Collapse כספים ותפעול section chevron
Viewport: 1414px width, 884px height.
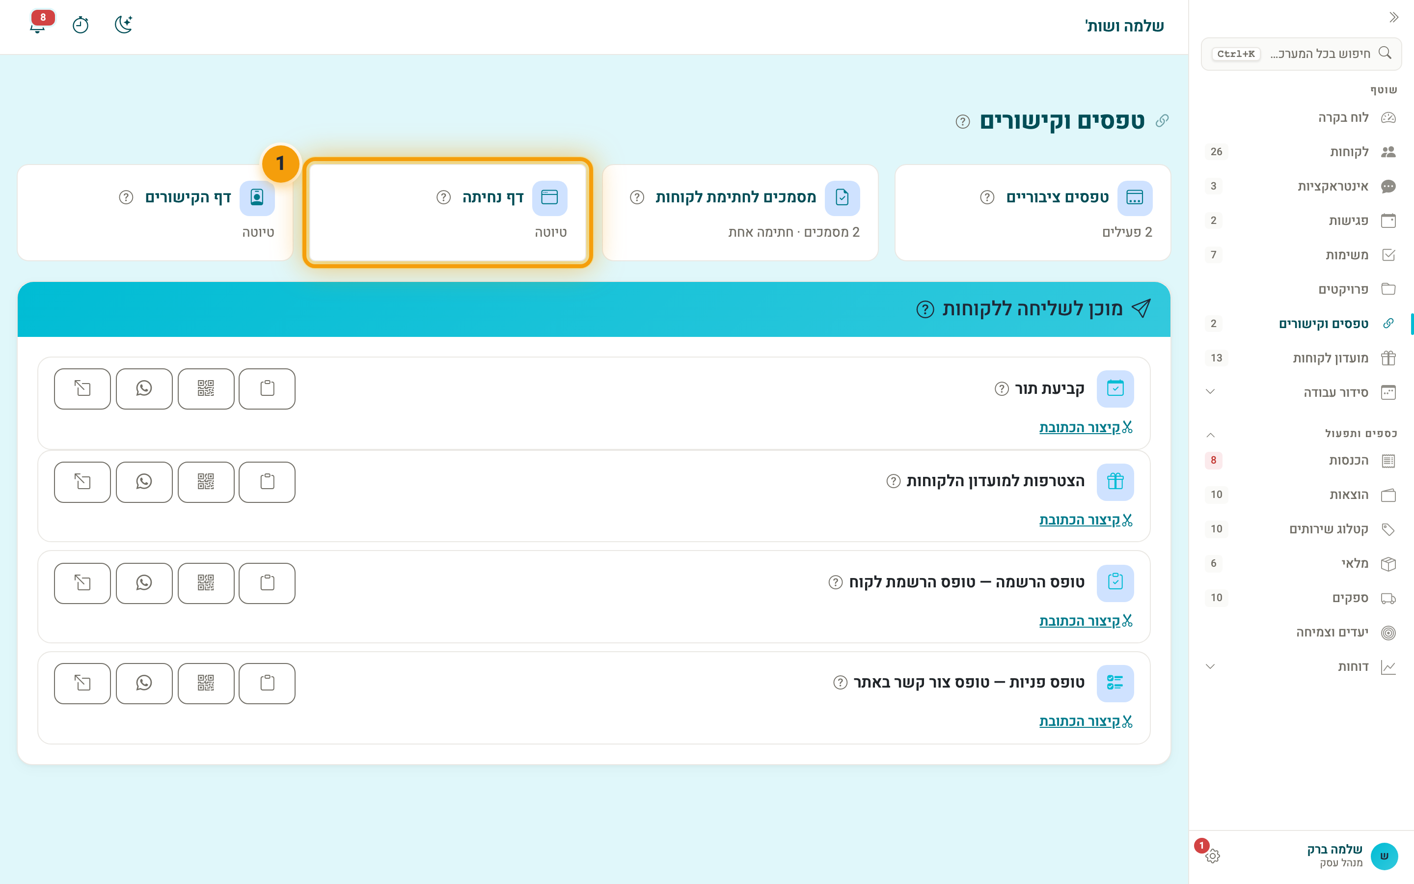1210,435
